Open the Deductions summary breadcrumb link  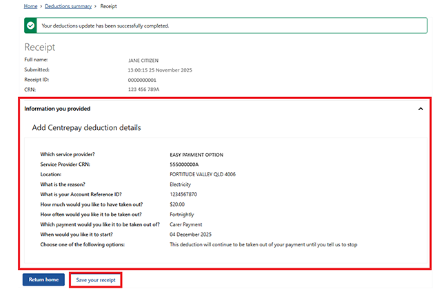tap(69, 6)
